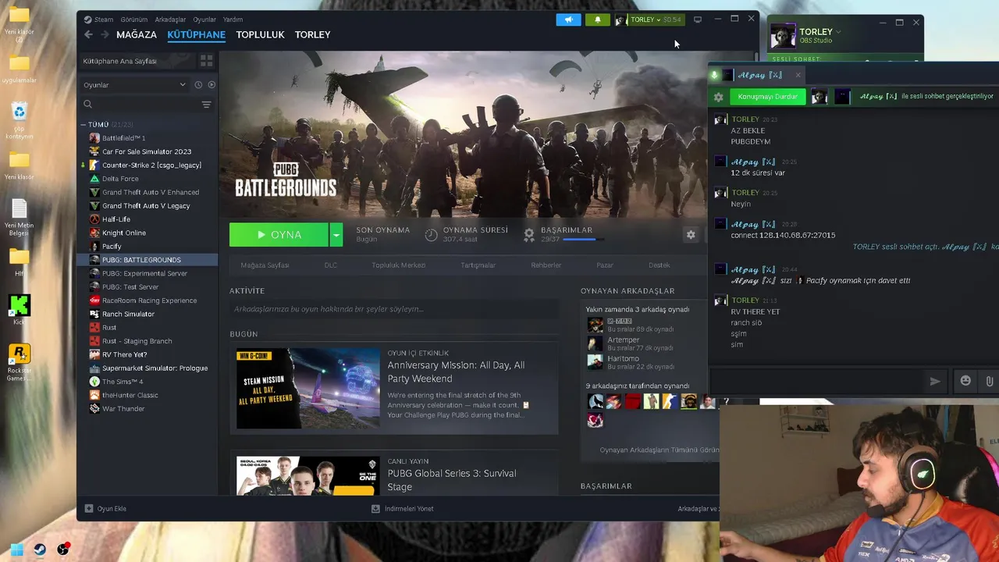
Task: Open the Anniversary Mission event thumbnail
Action: (x=308, y=388)
